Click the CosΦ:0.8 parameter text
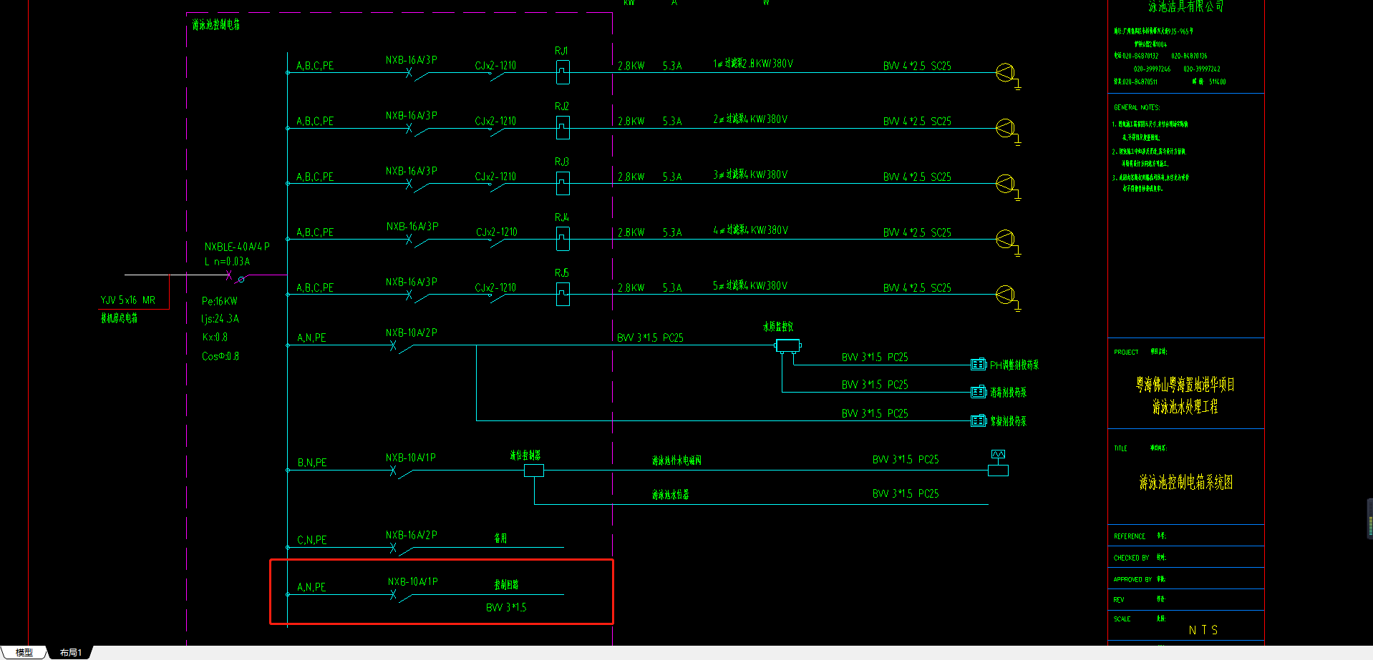 click(x=220, y=356)
